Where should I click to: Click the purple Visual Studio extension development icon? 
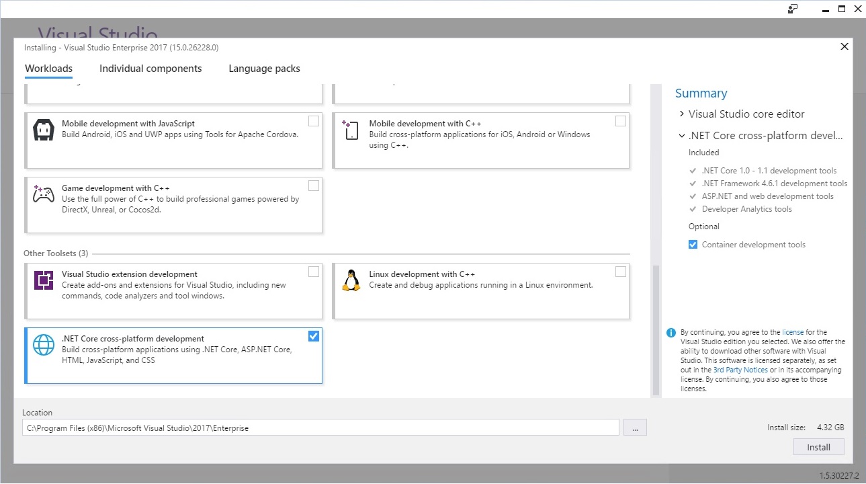[x=44, y=280]
